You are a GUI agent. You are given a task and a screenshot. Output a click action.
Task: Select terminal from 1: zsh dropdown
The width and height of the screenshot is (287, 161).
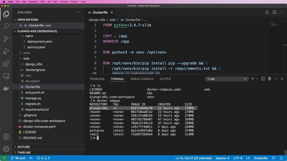point(226,79)
